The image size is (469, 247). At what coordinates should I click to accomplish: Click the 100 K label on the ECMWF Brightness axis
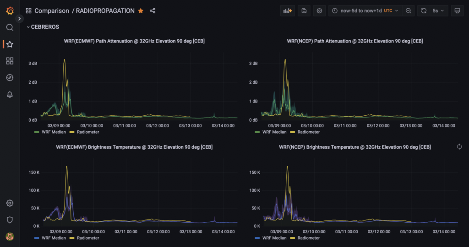coord(34,190)
